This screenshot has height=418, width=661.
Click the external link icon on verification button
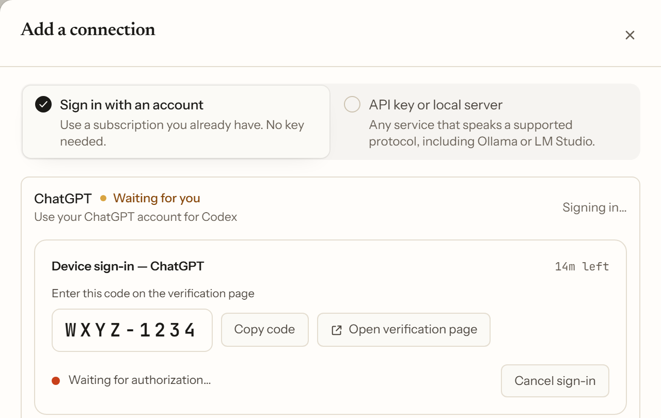tap(337, 330)
